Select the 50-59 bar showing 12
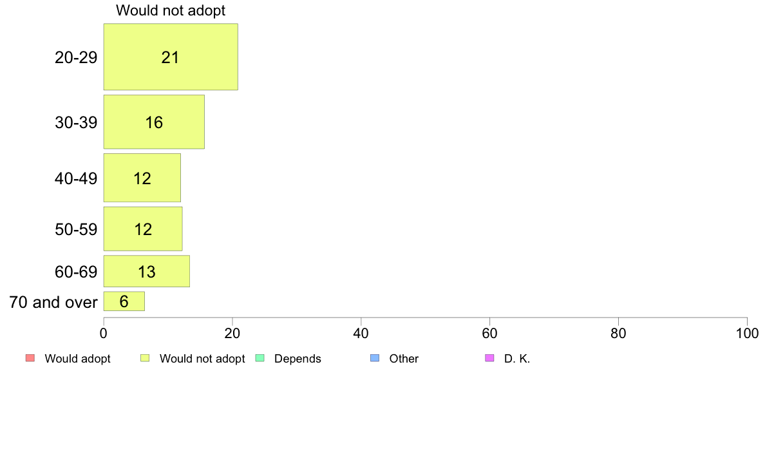The height and width of the screenshot is (474, 765). point(143,229)
